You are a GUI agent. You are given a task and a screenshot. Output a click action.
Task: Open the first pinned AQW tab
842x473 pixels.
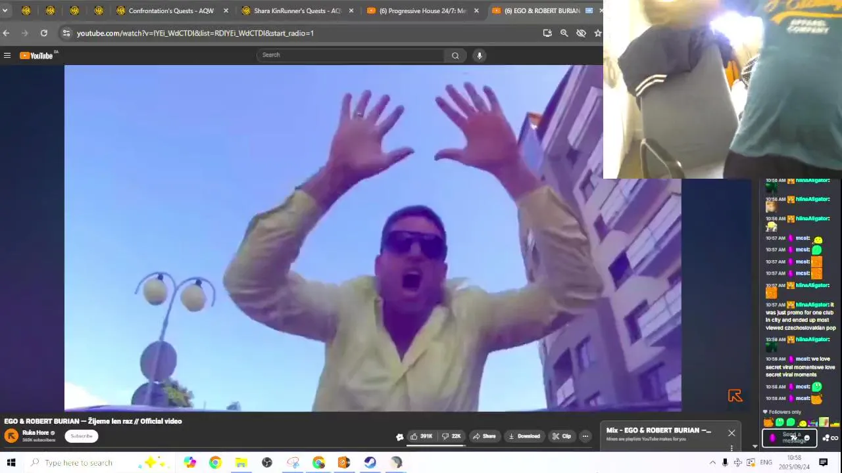click(26, 11)
